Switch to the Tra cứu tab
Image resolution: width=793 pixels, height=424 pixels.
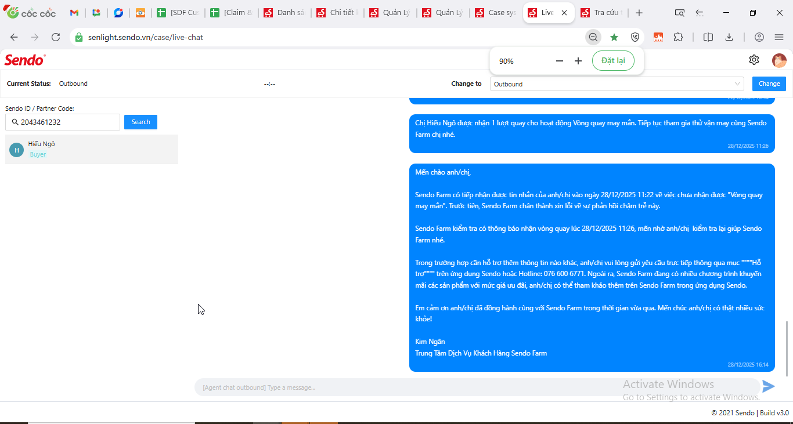601,13
